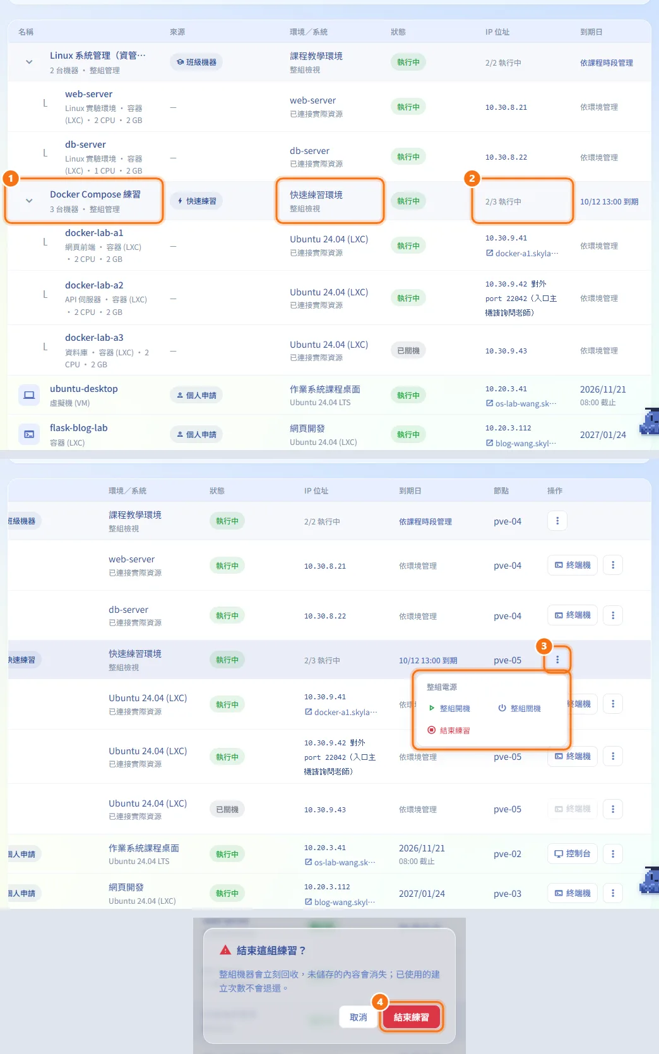659x1054 pixels.
Task: Click the ubuntu-desktop virtual machine monitor icon
Action: (x=29, y=395)
